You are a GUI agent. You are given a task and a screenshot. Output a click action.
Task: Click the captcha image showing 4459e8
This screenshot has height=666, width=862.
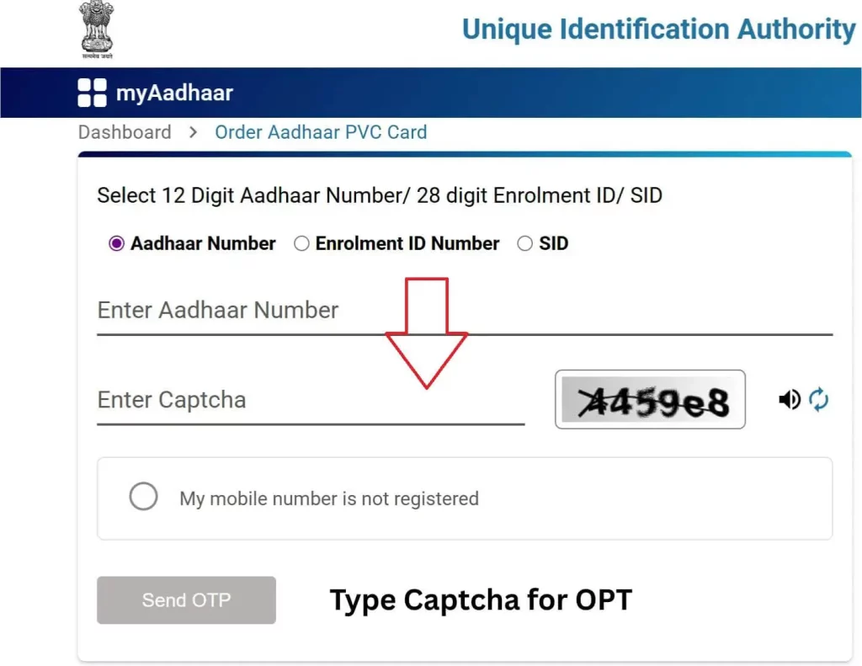(650, 399)
